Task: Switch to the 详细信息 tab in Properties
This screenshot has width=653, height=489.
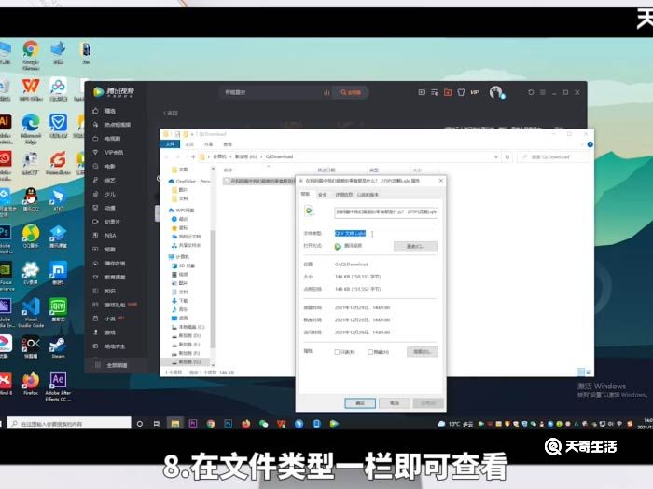Action: [343, 195]
